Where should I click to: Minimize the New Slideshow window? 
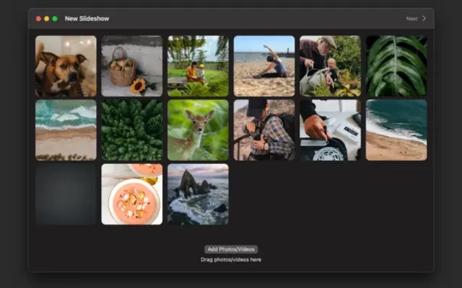(47, 19)
